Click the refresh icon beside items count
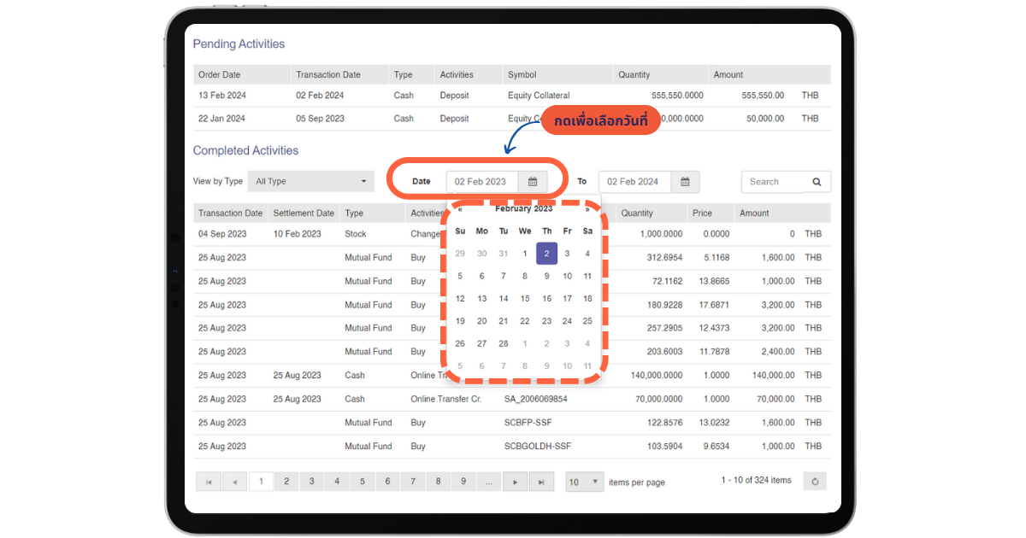The width and height of the screenshot is (1026, 538). coord(815,482)
